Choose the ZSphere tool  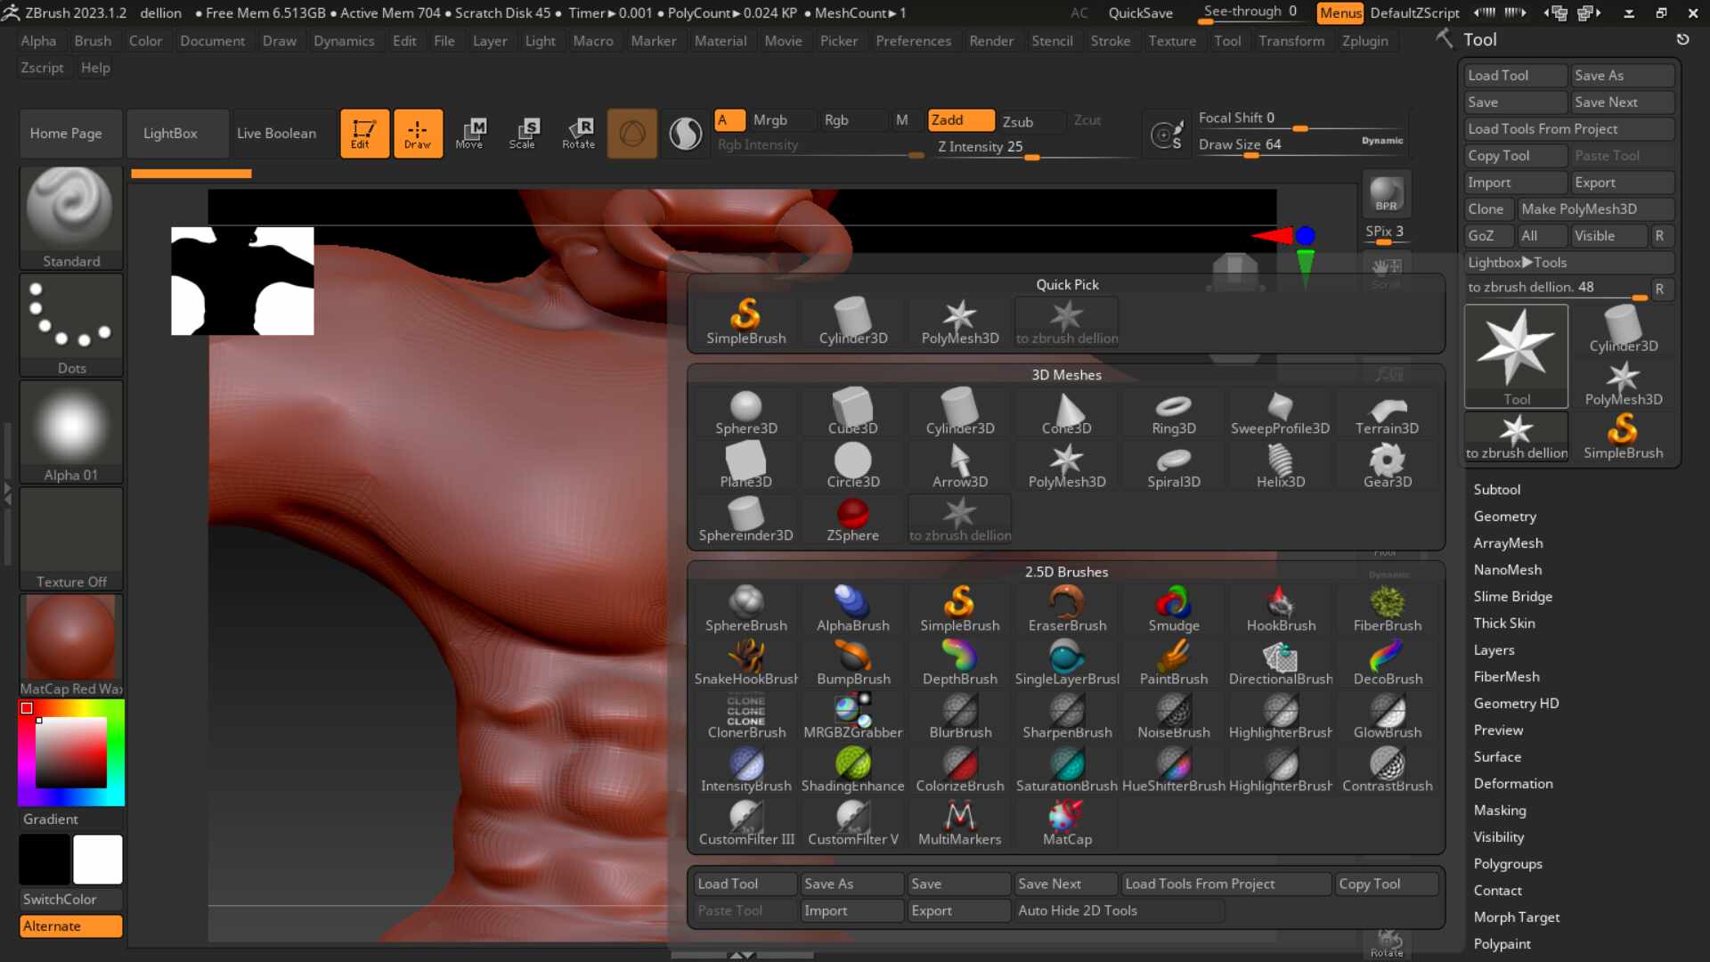852,519
